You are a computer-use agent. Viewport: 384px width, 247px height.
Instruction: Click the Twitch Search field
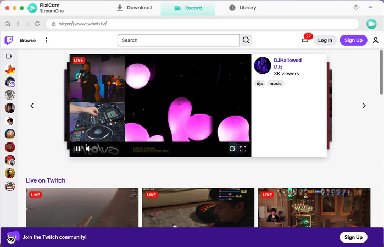point(179,40)
